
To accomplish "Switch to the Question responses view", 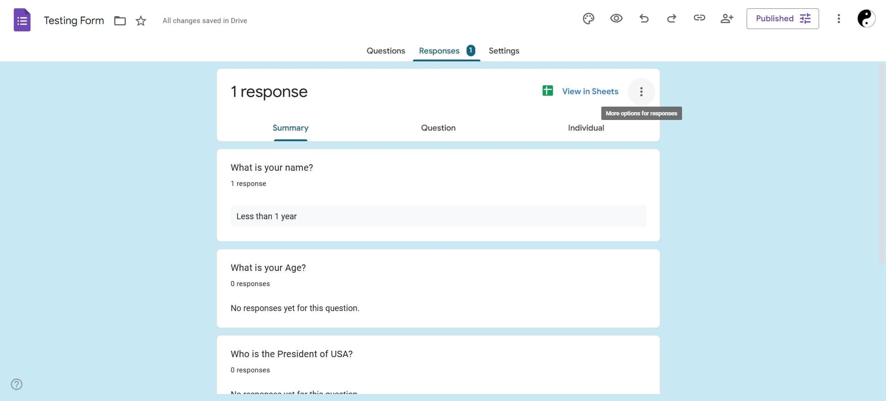I will click(438, 128).
